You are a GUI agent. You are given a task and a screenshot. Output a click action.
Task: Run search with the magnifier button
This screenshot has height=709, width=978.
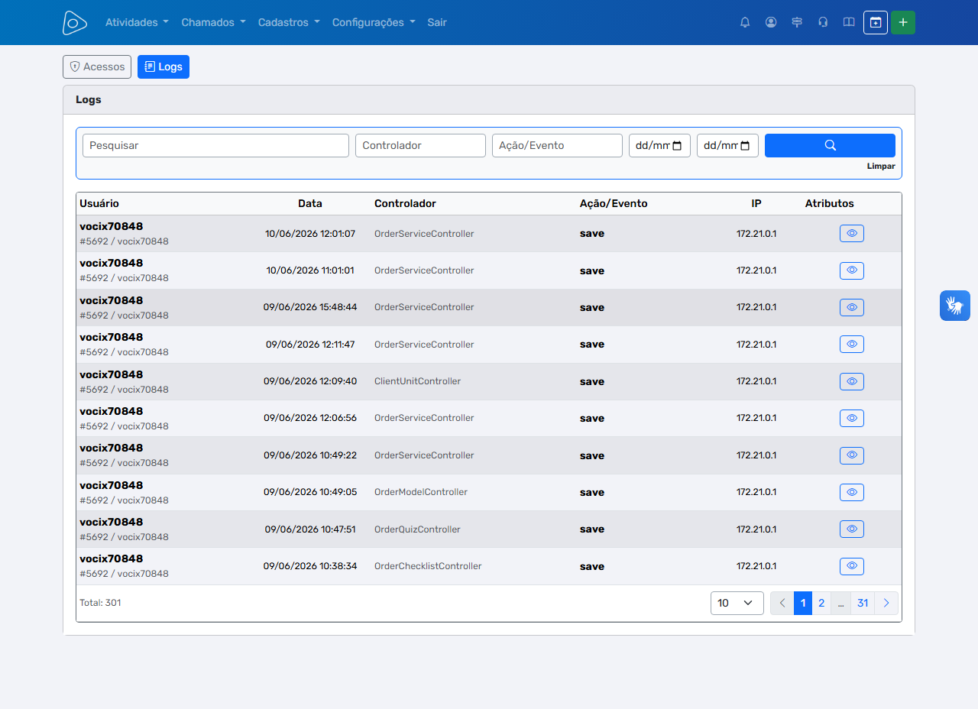pos(830,145)
